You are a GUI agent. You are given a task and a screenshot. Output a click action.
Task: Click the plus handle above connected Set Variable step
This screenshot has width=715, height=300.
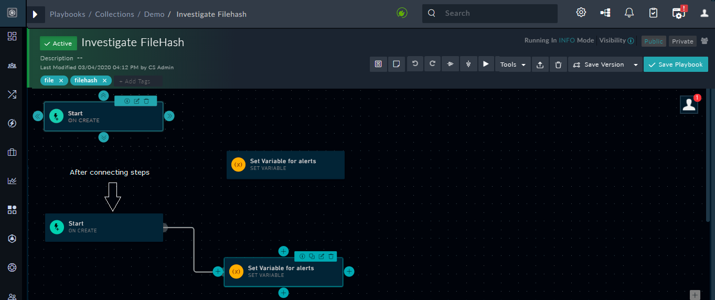tap(284, 251)
